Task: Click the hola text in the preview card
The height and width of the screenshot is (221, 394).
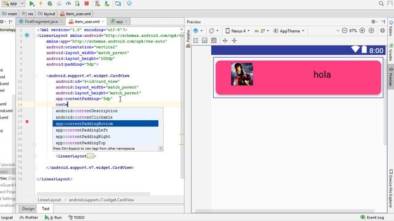Action: pyautogui.click(x=322, y=74)
